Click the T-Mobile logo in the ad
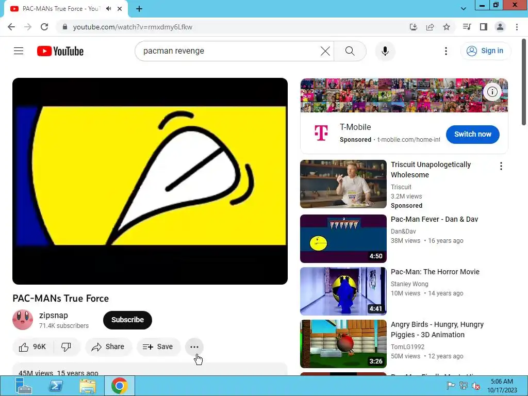The height and width of the screenshot is (396, 528). pos(321,133)
